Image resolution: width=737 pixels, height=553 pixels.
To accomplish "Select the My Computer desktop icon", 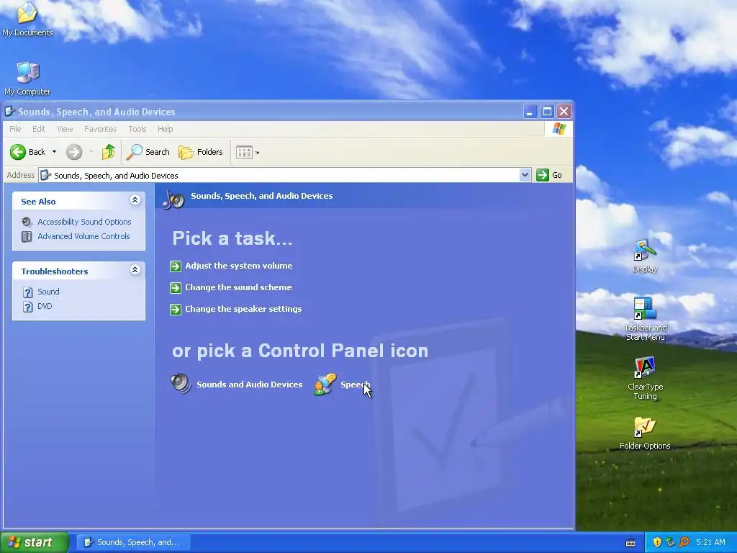I will pyautogui.click(x=27, y=78).
